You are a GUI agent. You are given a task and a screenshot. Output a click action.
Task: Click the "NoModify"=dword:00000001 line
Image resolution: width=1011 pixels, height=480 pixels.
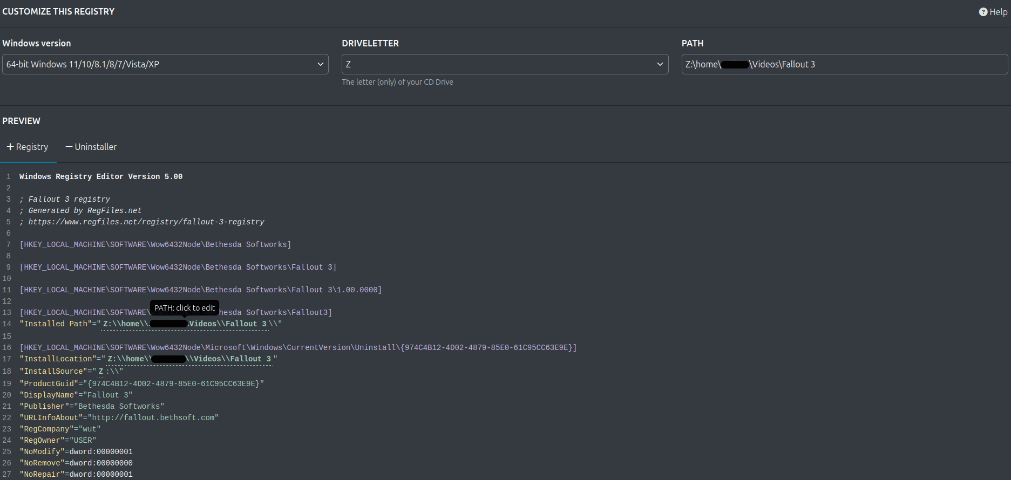click(76, 451)
